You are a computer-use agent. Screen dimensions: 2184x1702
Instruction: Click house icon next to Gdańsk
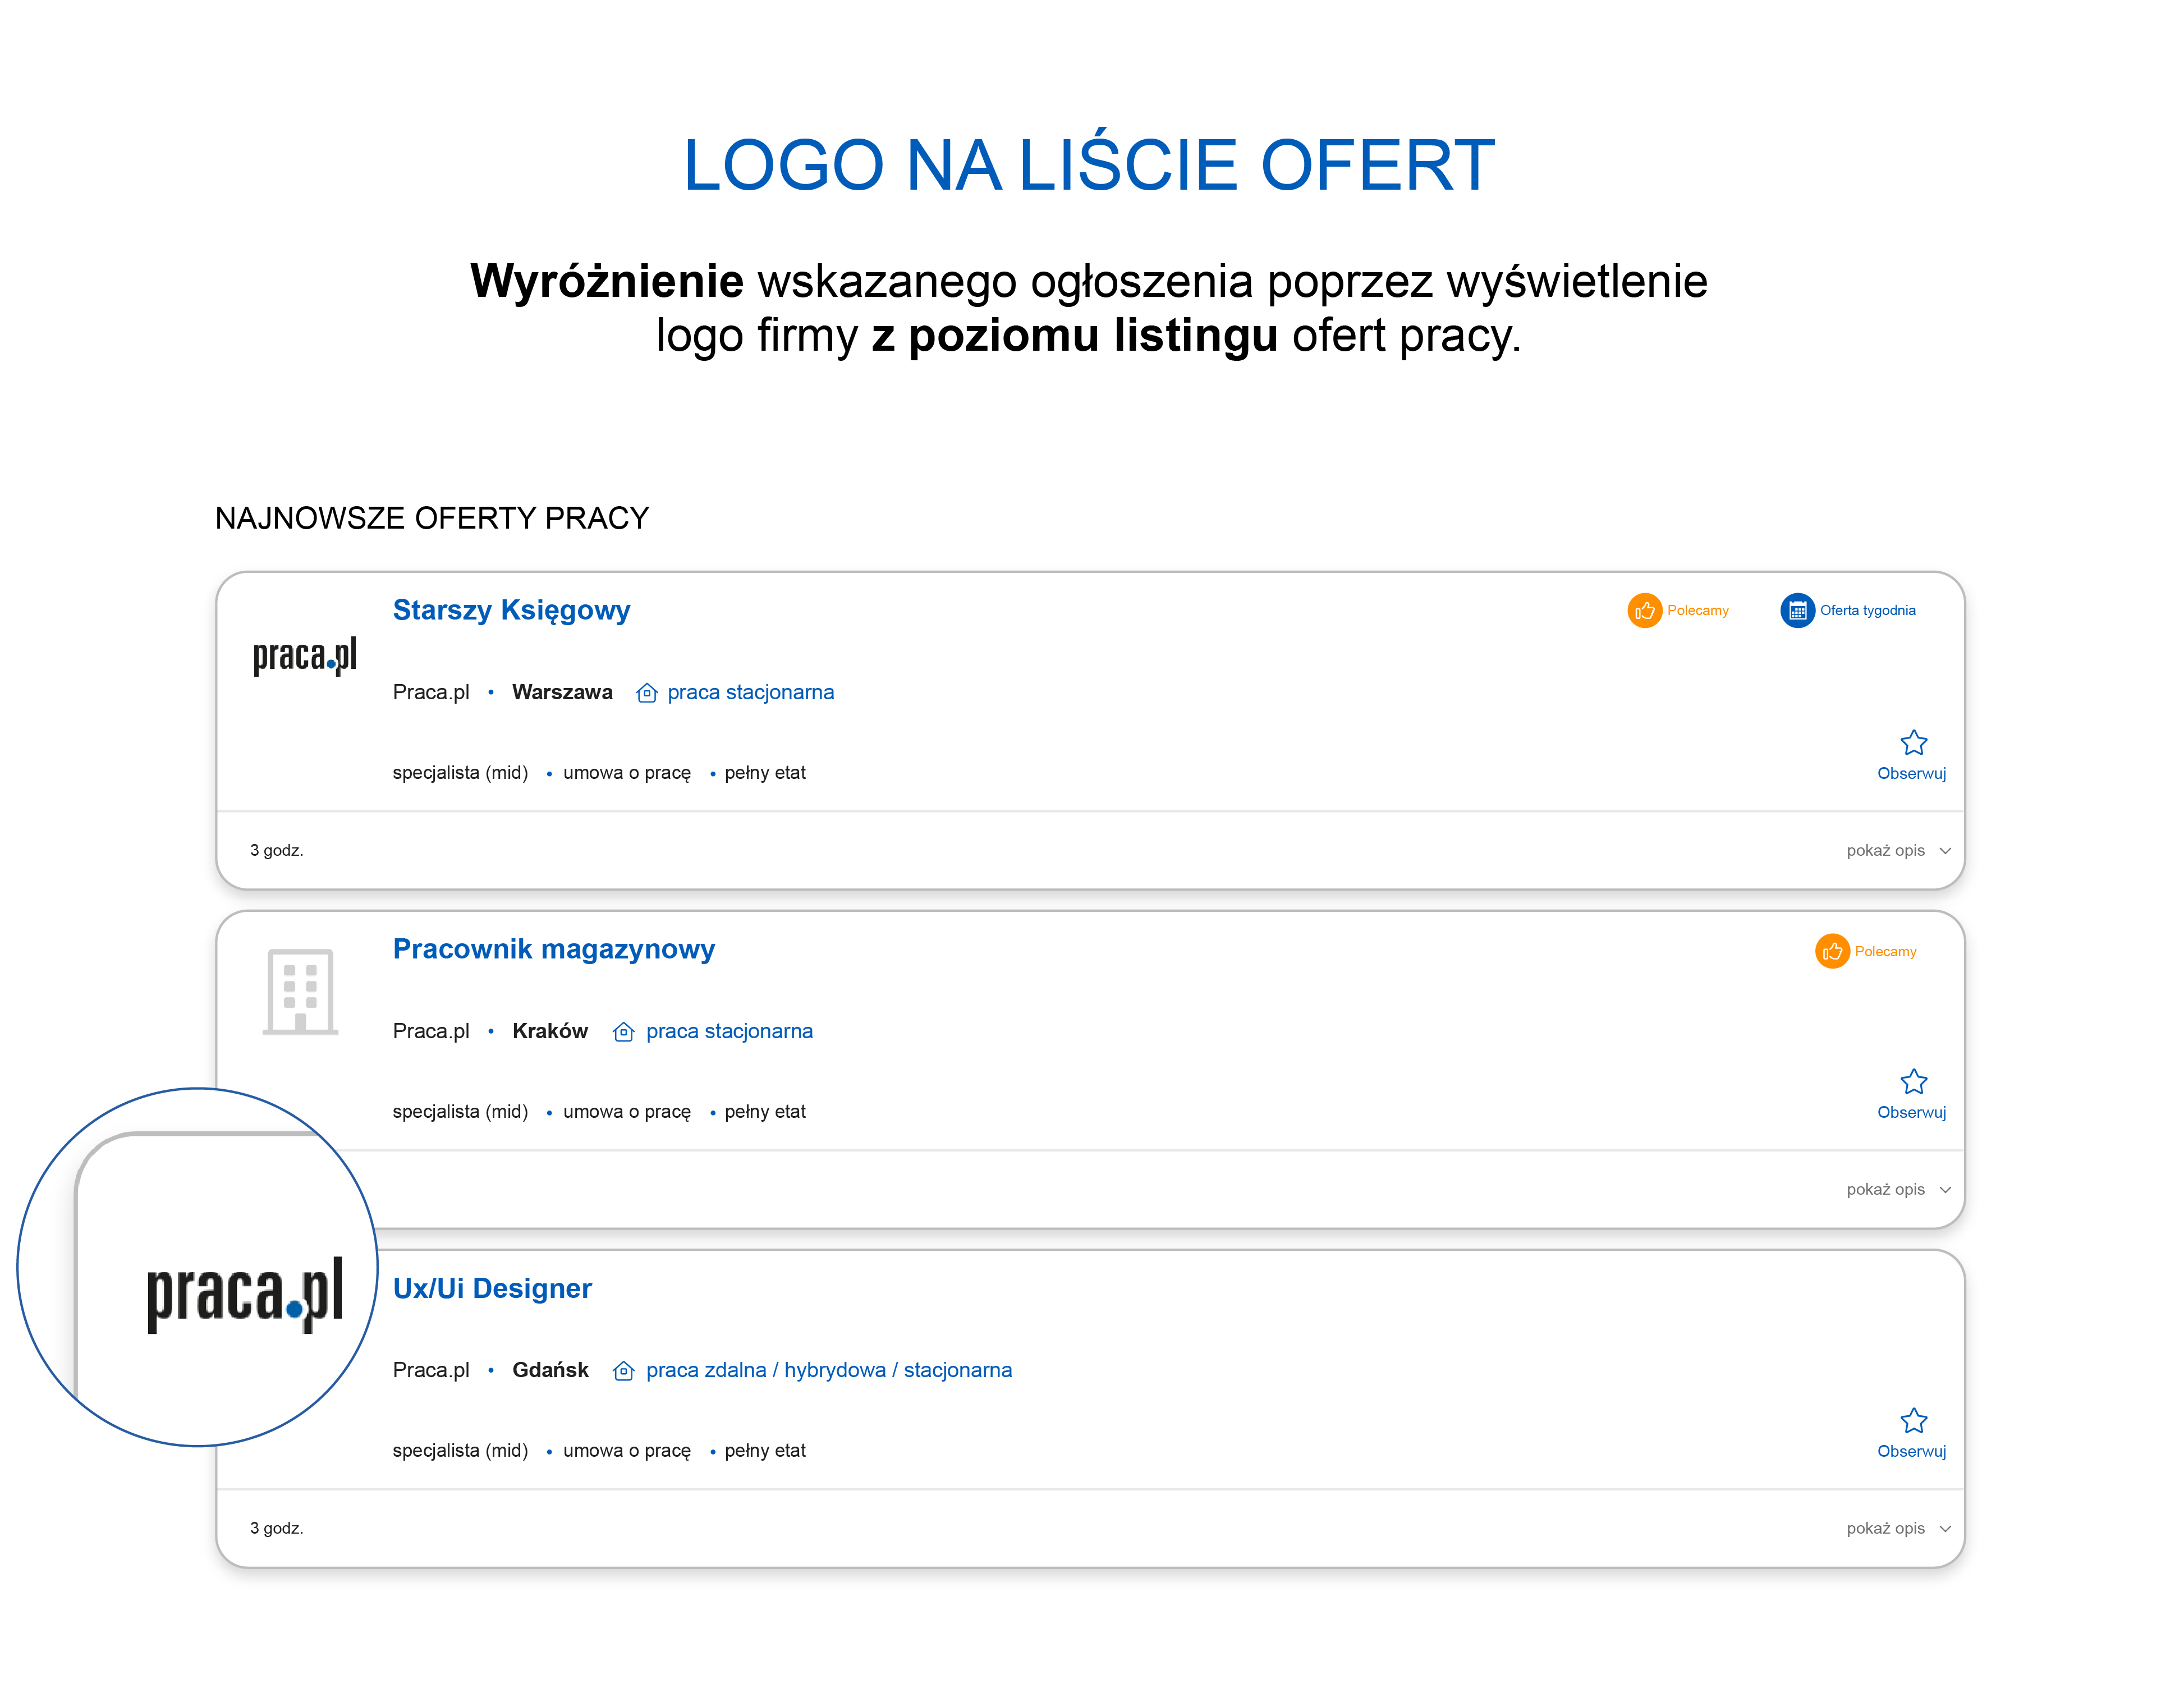(x=623, y=1371)
